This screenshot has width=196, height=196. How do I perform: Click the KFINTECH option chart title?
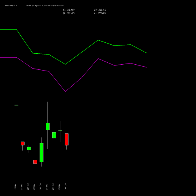coord(34,6)
